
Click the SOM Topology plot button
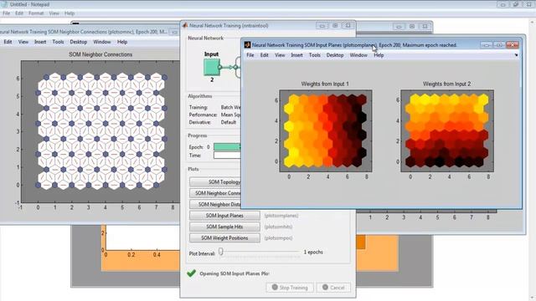pos(215,182)
